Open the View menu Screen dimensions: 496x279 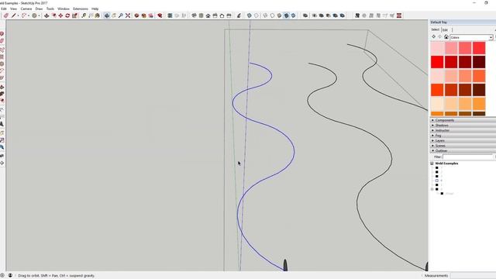click(x=13, y=9)
